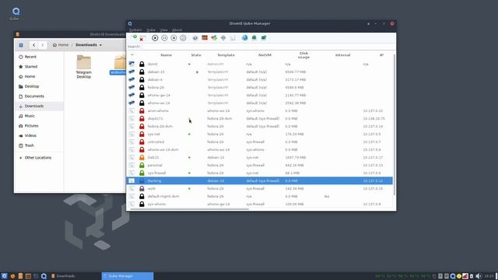Select the sys-net qube row
The height and width of the screenshot is (280, 498).
click(260, 134)
